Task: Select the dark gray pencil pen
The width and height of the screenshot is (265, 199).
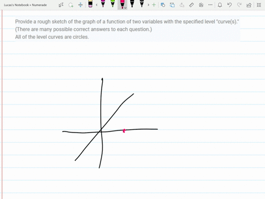Action: [x=142, y=4]
